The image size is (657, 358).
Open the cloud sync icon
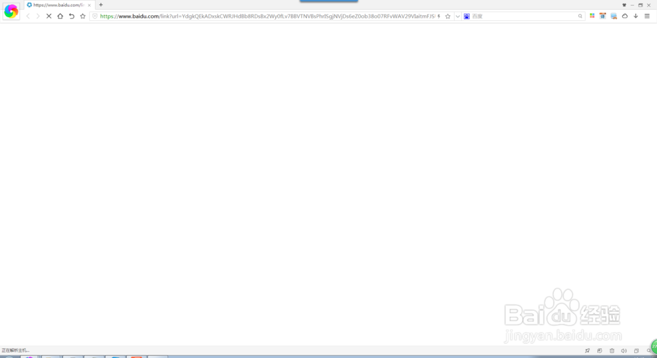(x=625, y=16)
